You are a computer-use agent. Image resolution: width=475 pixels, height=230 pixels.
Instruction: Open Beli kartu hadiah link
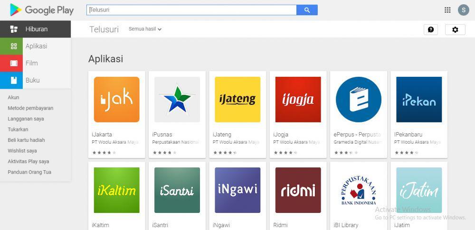click(x=26, y=140)
